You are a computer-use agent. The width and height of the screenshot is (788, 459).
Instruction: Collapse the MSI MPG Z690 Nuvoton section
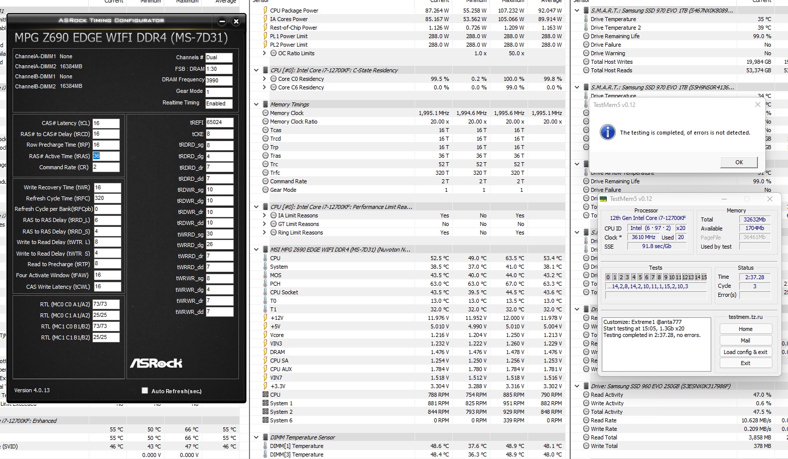click(x=256, y=250)
